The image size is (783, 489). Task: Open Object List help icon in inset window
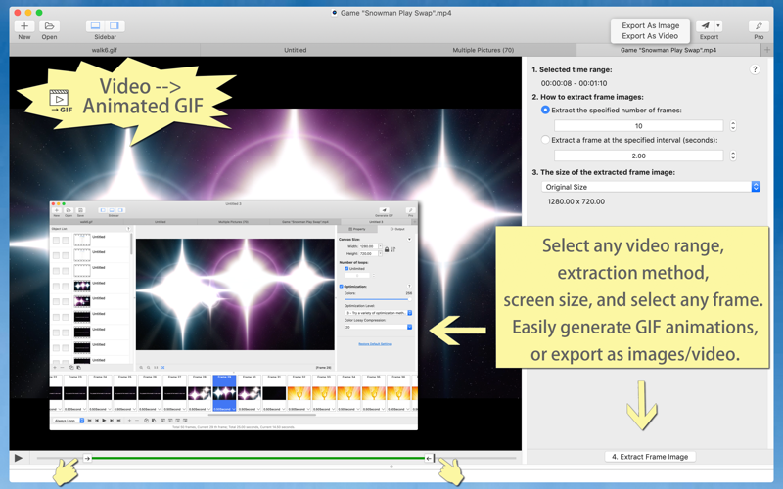pos(128,229)
